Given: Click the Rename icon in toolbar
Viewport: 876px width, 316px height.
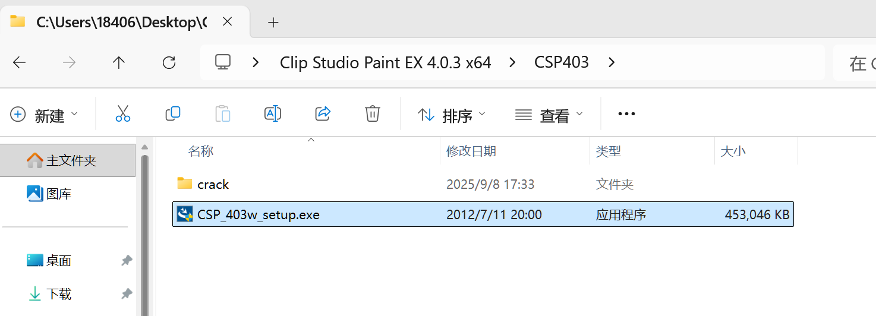Looking at the screenshot, I should tap(272, 114).
